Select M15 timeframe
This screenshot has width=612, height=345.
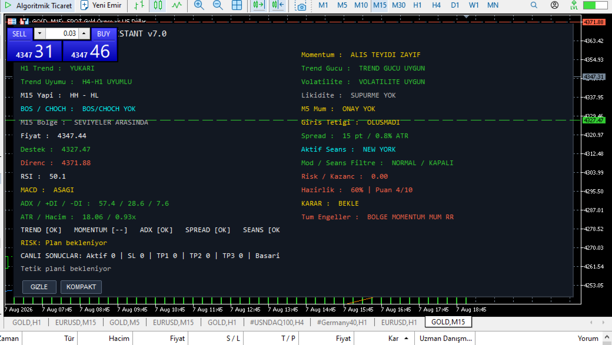pos(380,5)
